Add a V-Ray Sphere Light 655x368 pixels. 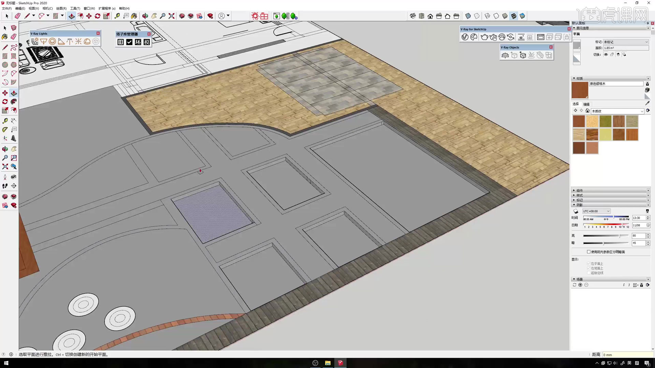click(x=52, y=41)
